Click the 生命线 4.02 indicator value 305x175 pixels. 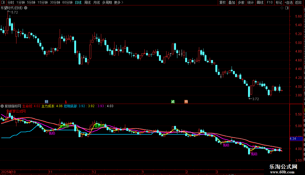tap(31, 106)
